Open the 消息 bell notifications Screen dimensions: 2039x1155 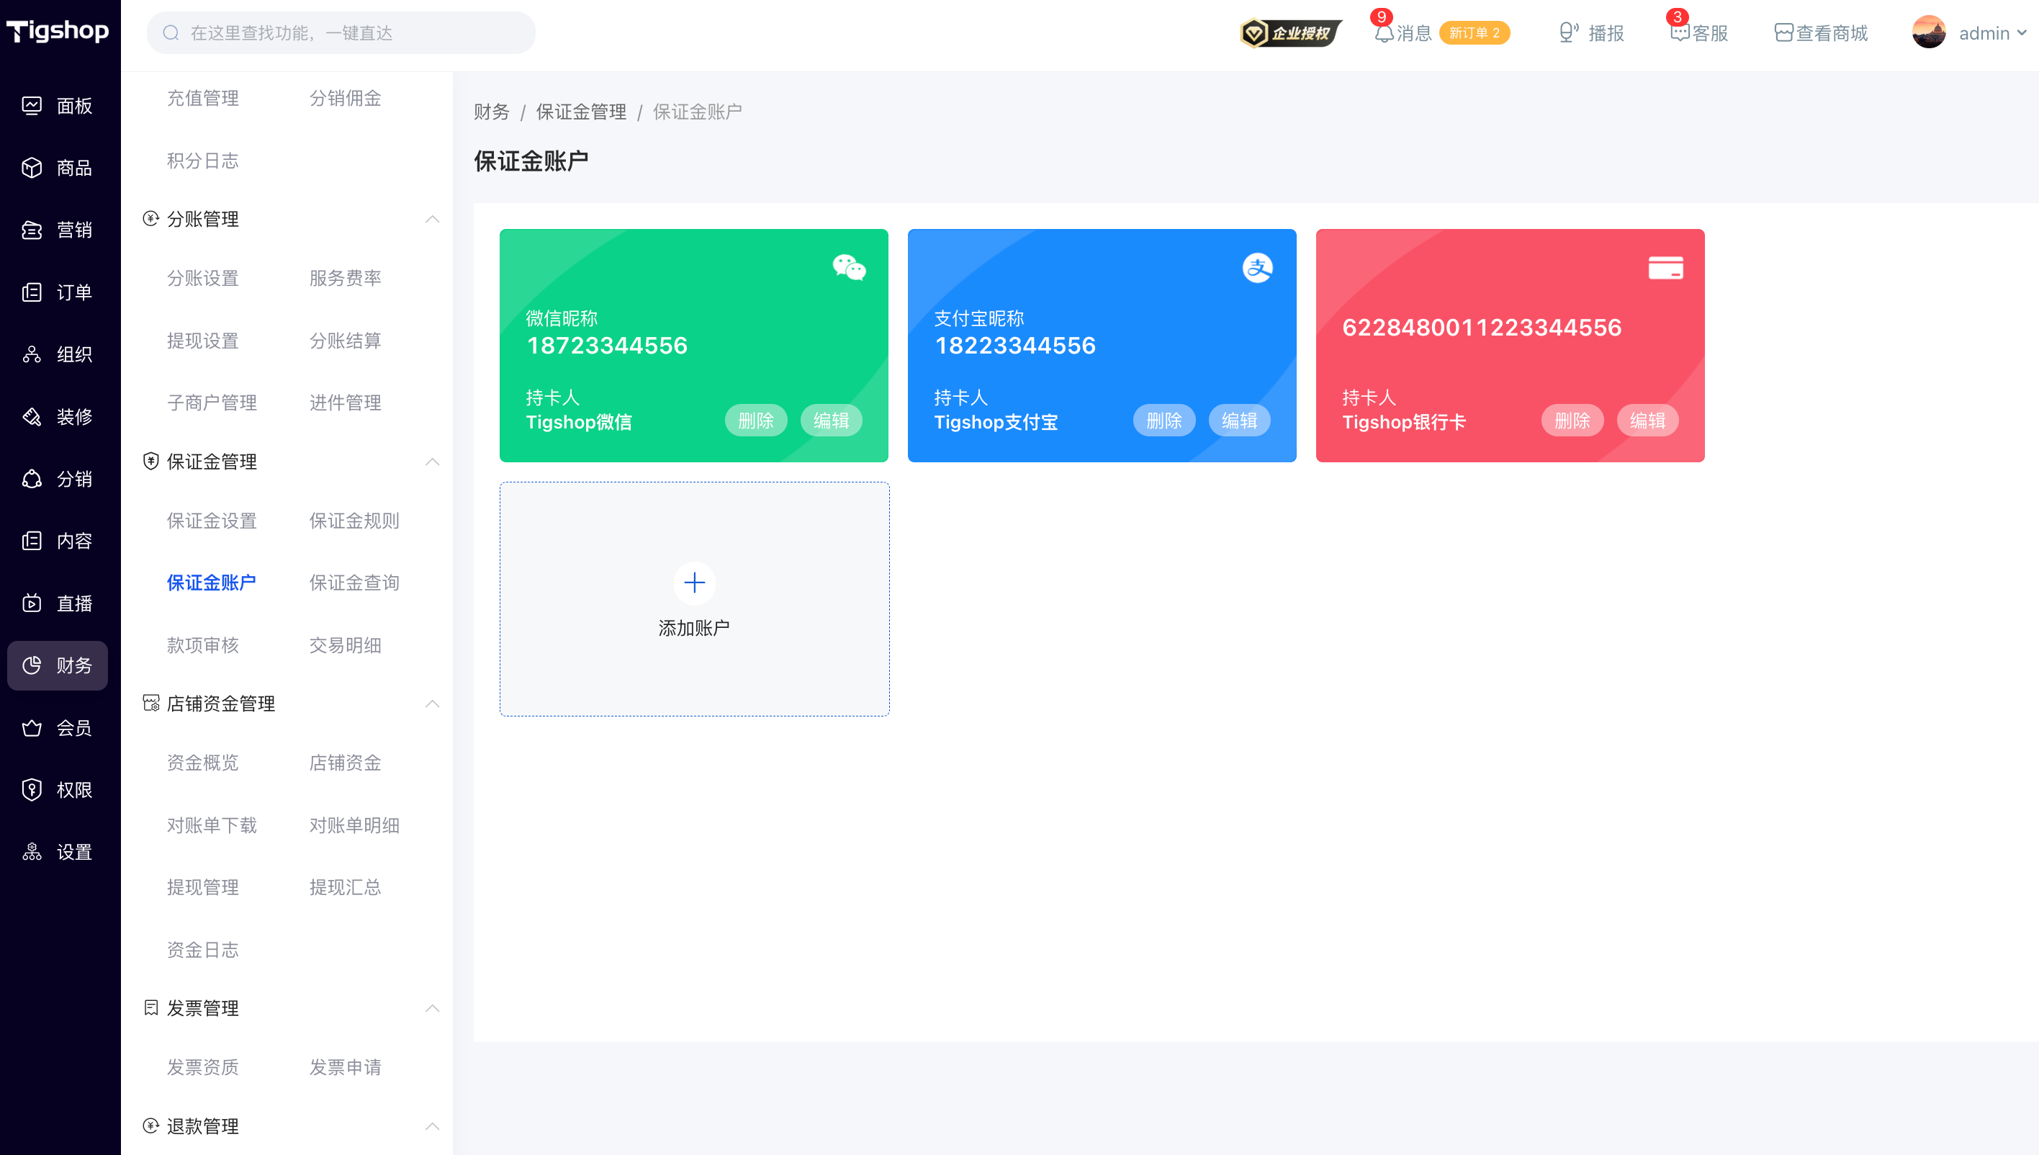tap(1384, 33)
